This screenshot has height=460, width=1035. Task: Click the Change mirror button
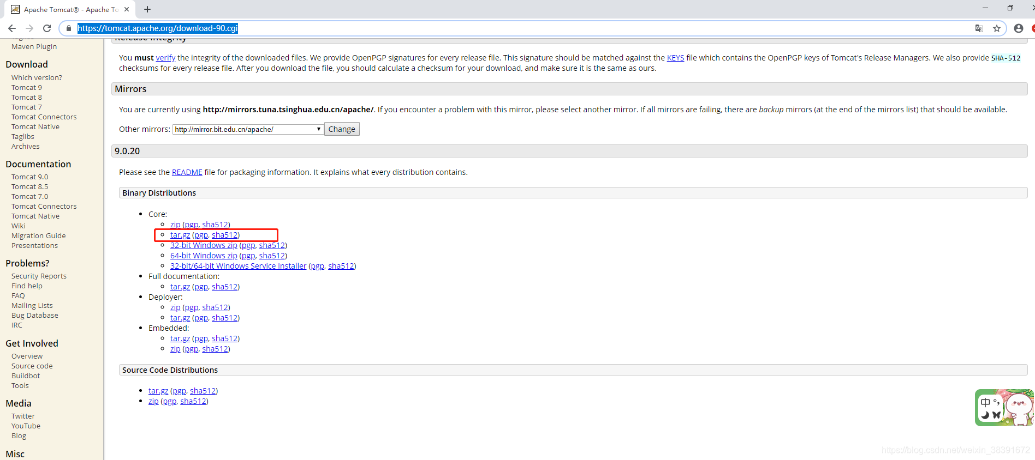342,129
